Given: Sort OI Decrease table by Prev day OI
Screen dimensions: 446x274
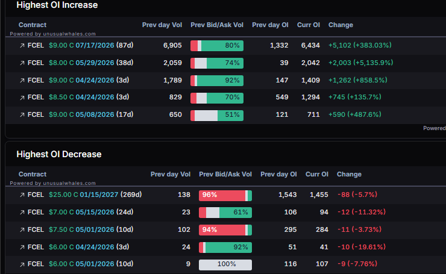Looking at the screenshot, I should tap(278, 174).
